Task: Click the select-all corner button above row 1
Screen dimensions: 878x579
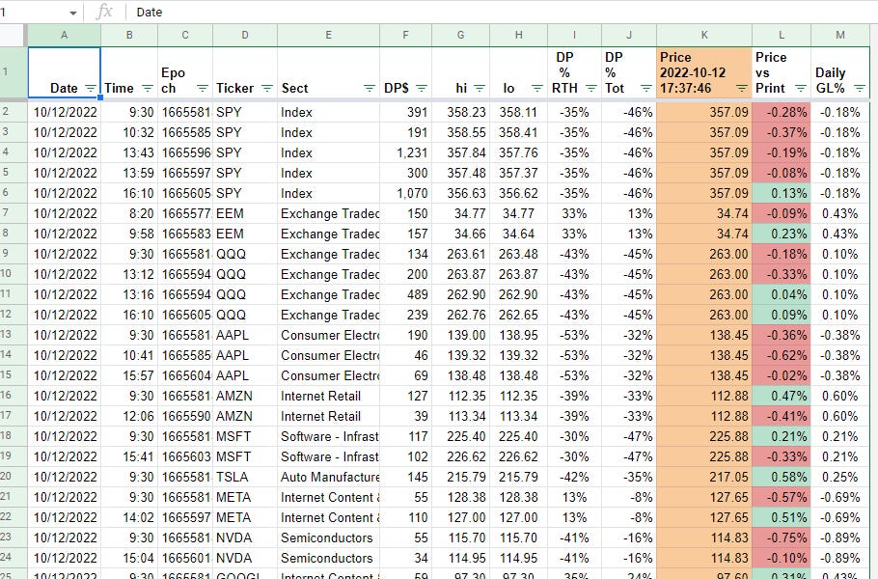Action: tap(14, 34)
